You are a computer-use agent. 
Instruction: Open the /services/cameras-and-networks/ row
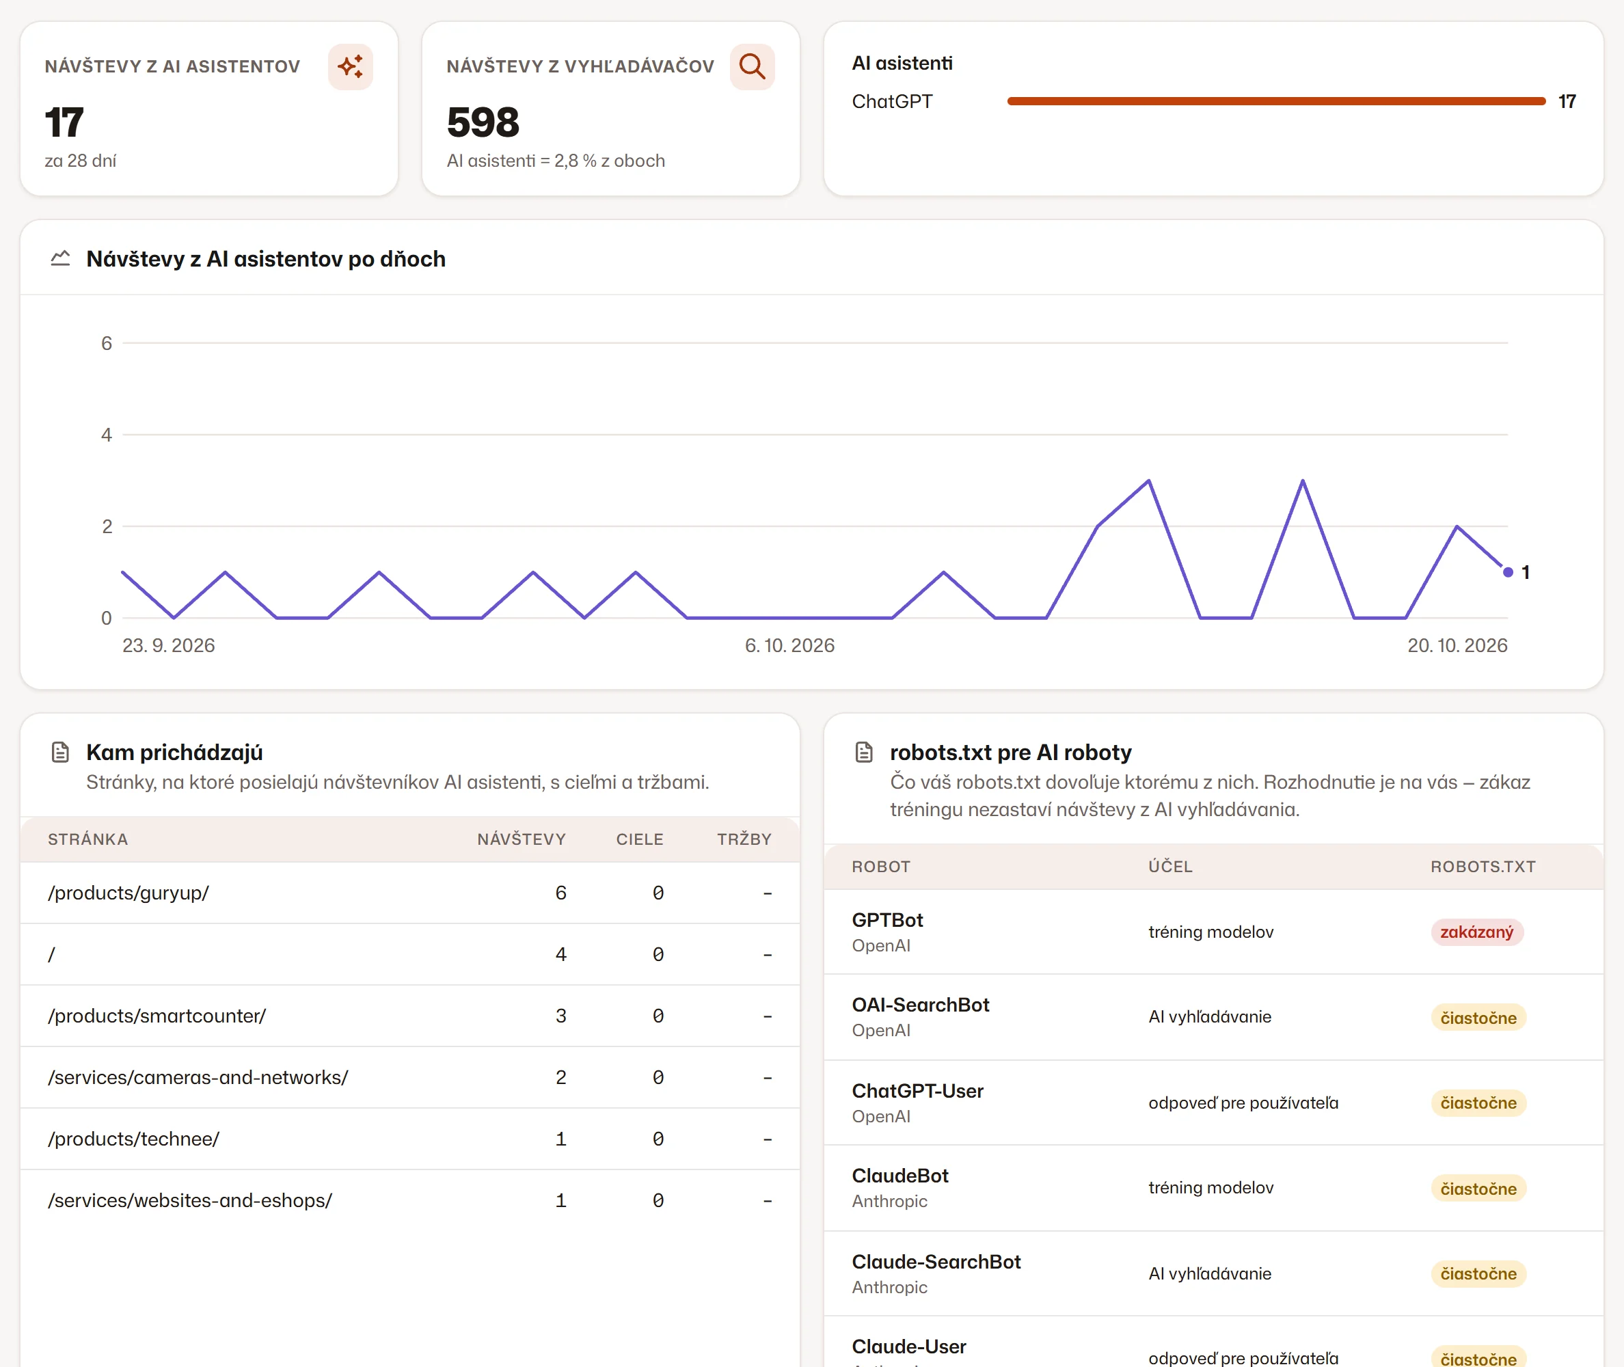coord(410,1077)
